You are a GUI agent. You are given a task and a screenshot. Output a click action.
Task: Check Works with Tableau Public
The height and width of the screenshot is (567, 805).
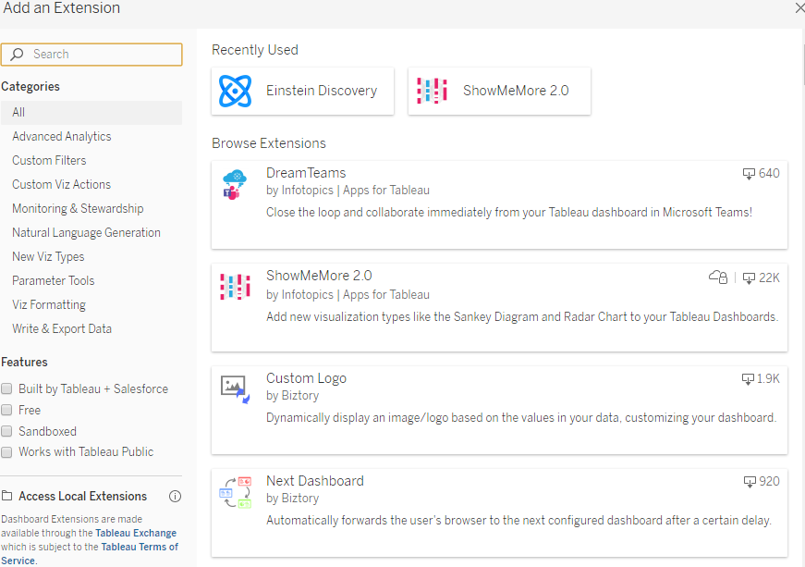tap(6, 452)
